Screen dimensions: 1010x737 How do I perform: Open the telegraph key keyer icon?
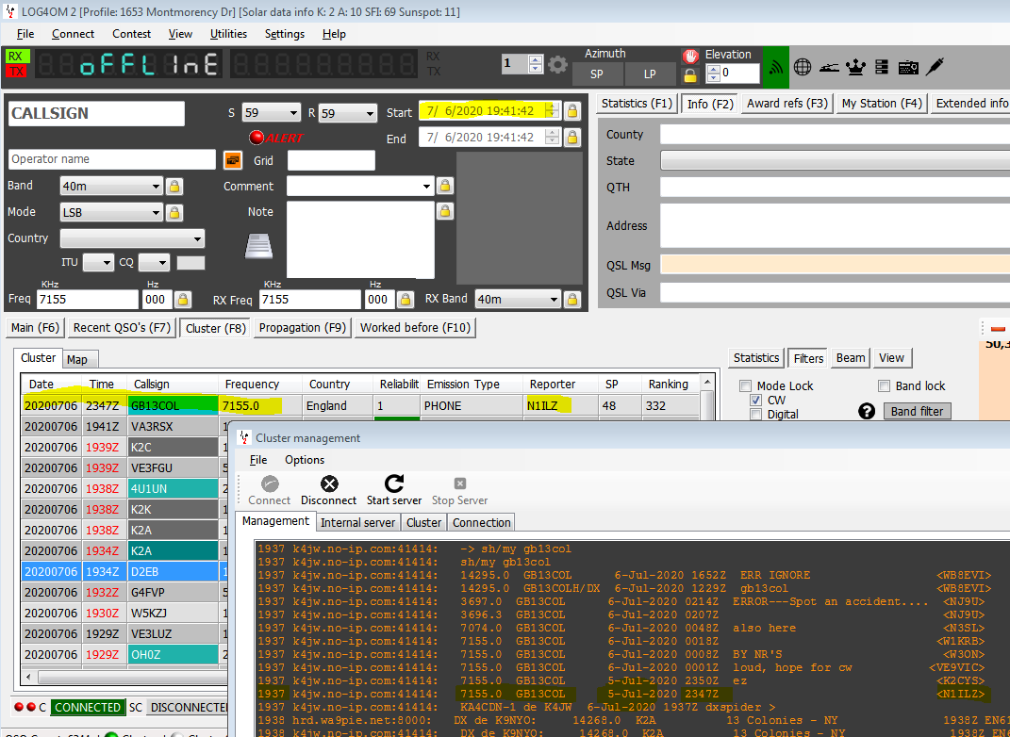coord(829,67)
